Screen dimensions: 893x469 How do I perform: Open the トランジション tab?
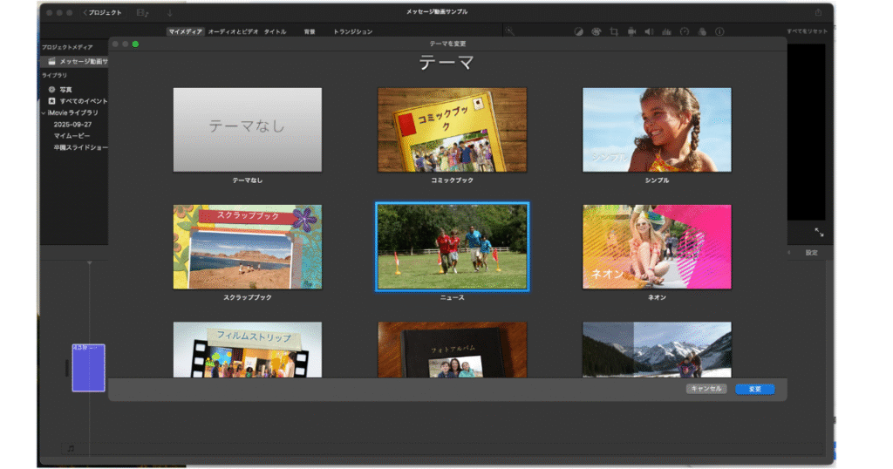[352, 31]
